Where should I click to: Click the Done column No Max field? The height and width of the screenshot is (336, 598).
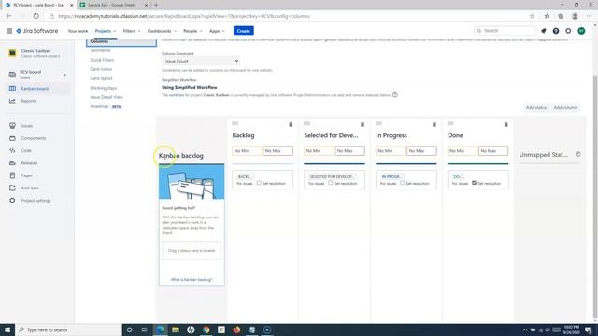pyautogui.click(x=493, y=151)
